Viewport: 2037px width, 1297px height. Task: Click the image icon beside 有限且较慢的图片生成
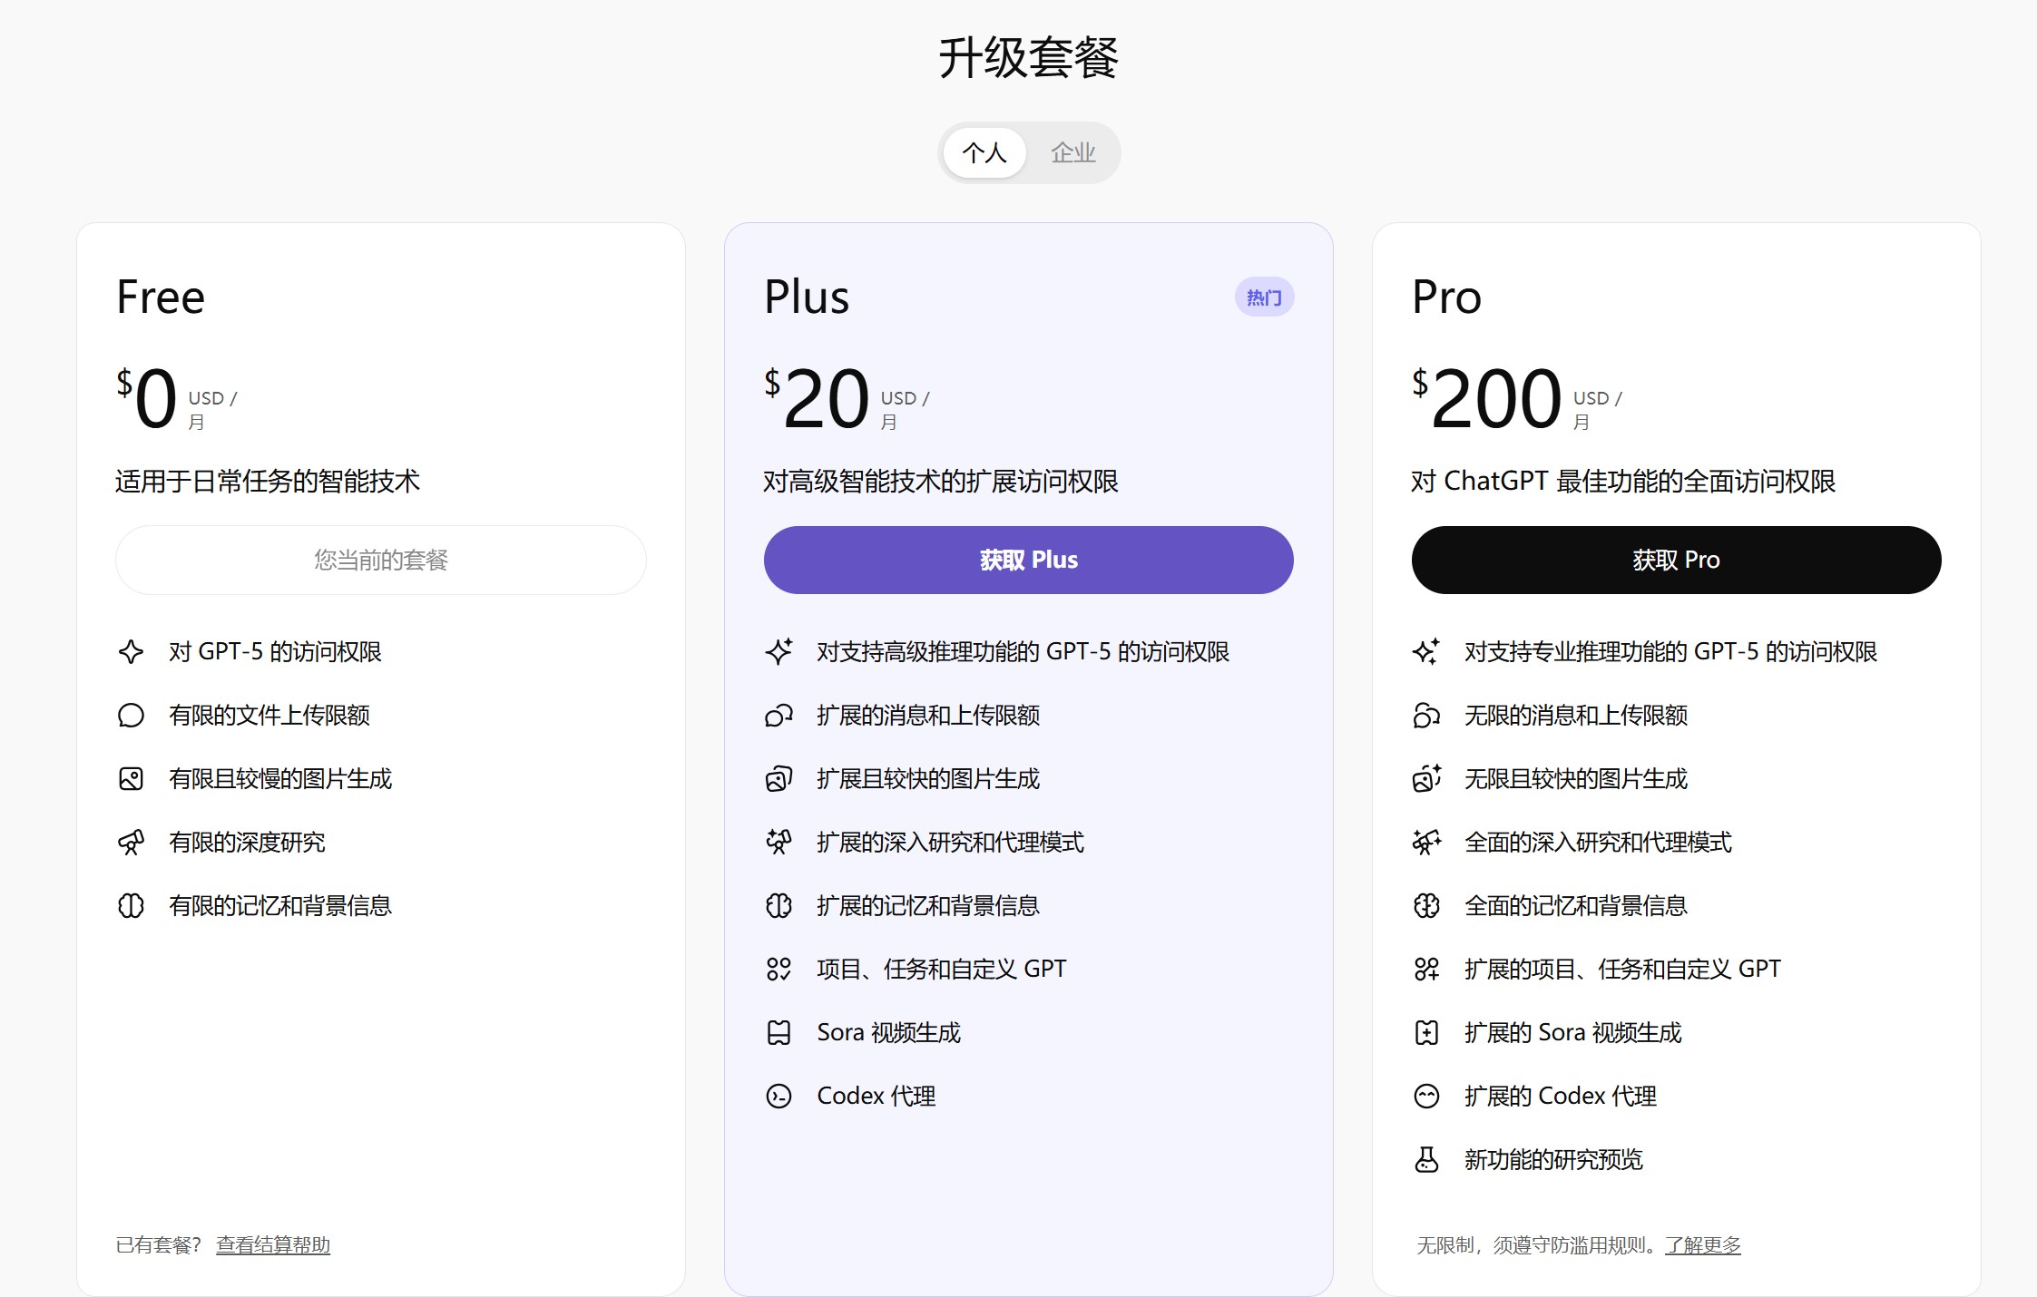(x=131, y=778)
